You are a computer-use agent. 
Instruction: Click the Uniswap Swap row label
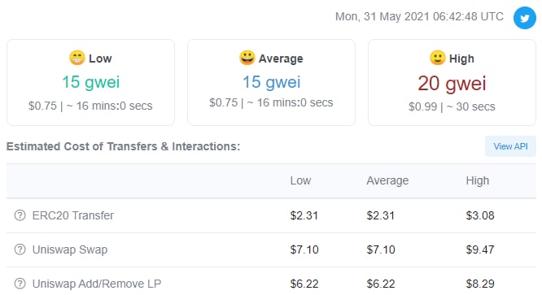pyautogui.click(x=70, y=249)
